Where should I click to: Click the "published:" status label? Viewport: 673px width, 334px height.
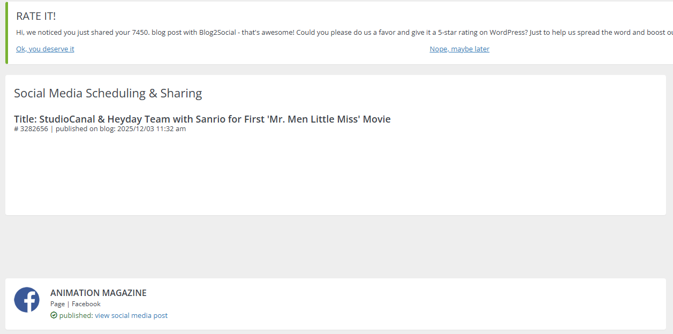[x=76, y=315]
